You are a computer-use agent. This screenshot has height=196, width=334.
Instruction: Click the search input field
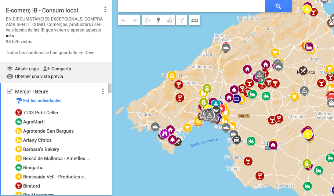(192, 6)
